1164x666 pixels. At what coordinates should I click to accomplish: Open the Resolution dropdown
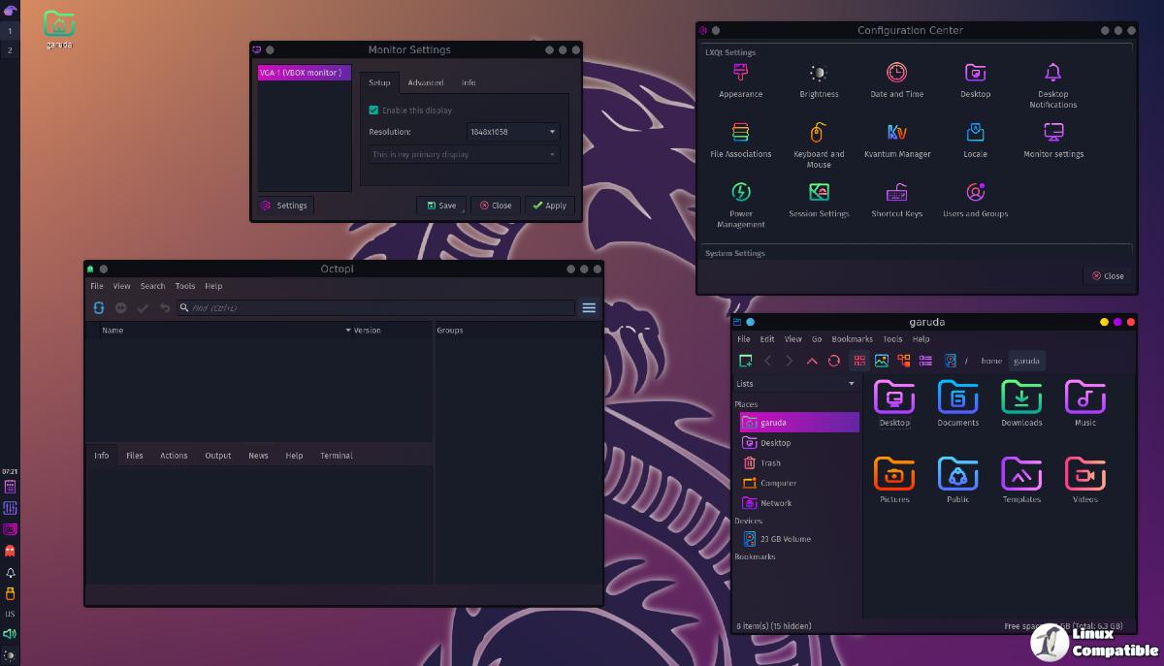[x=513, y=132]
